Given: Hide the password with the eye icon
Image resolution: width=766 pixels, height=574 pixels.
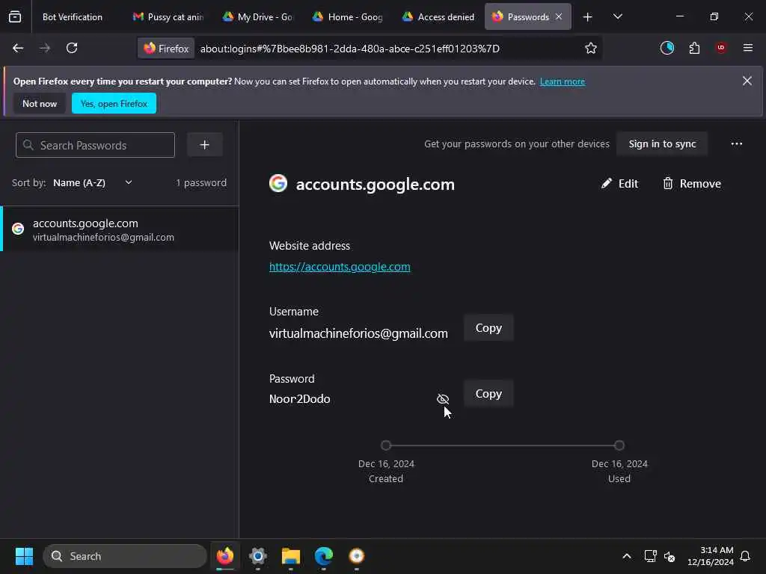Looking at the screenshot, I should click(443, 399).
